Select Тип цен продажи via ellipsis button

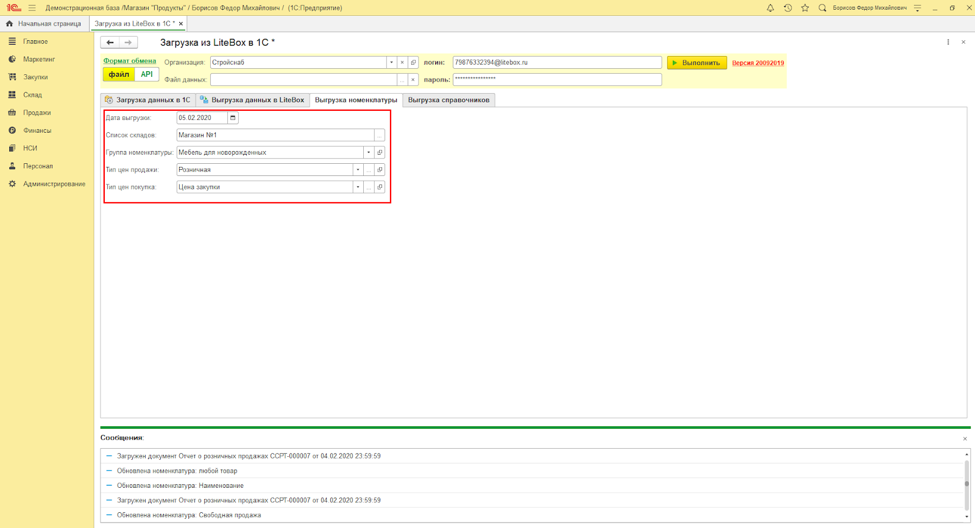coord(369,170)
